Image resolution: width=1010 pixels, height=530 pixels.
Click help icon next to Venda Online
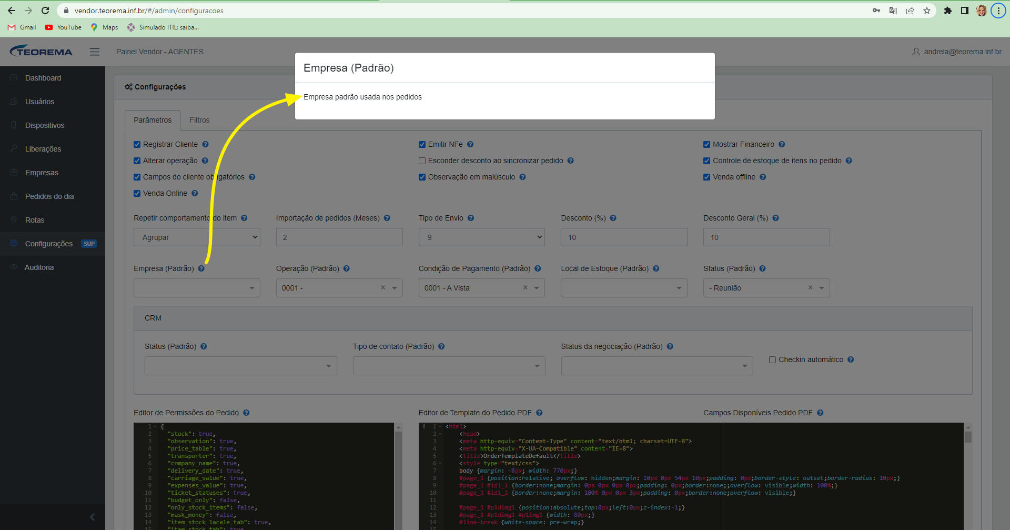point(195,193)
